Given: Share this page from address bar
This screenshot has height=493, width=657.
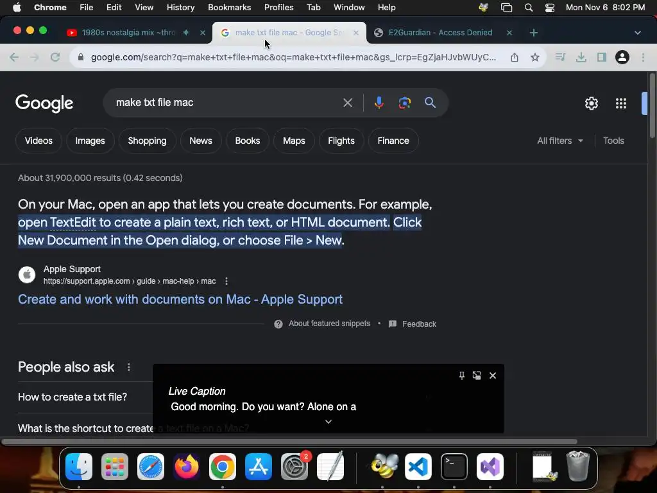Looking at the screenshot, I should [515, 57].
